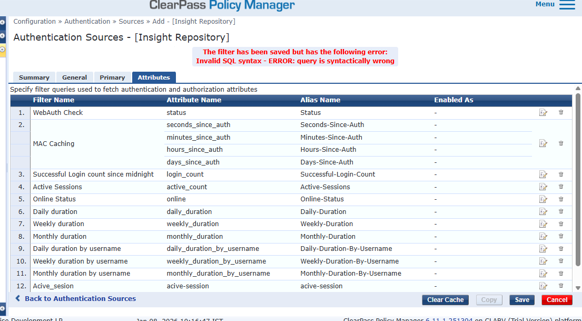This screenshot has height=321, width=582.
Task: Click the Attribute Name column header
Action: coord(194,100)
